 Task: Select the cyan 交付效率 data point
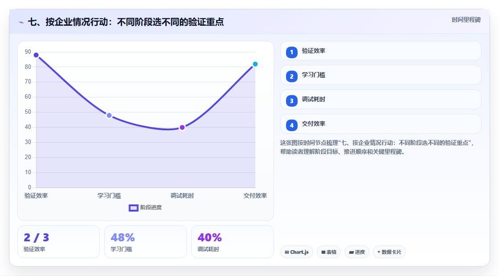[x=255, y=64]
